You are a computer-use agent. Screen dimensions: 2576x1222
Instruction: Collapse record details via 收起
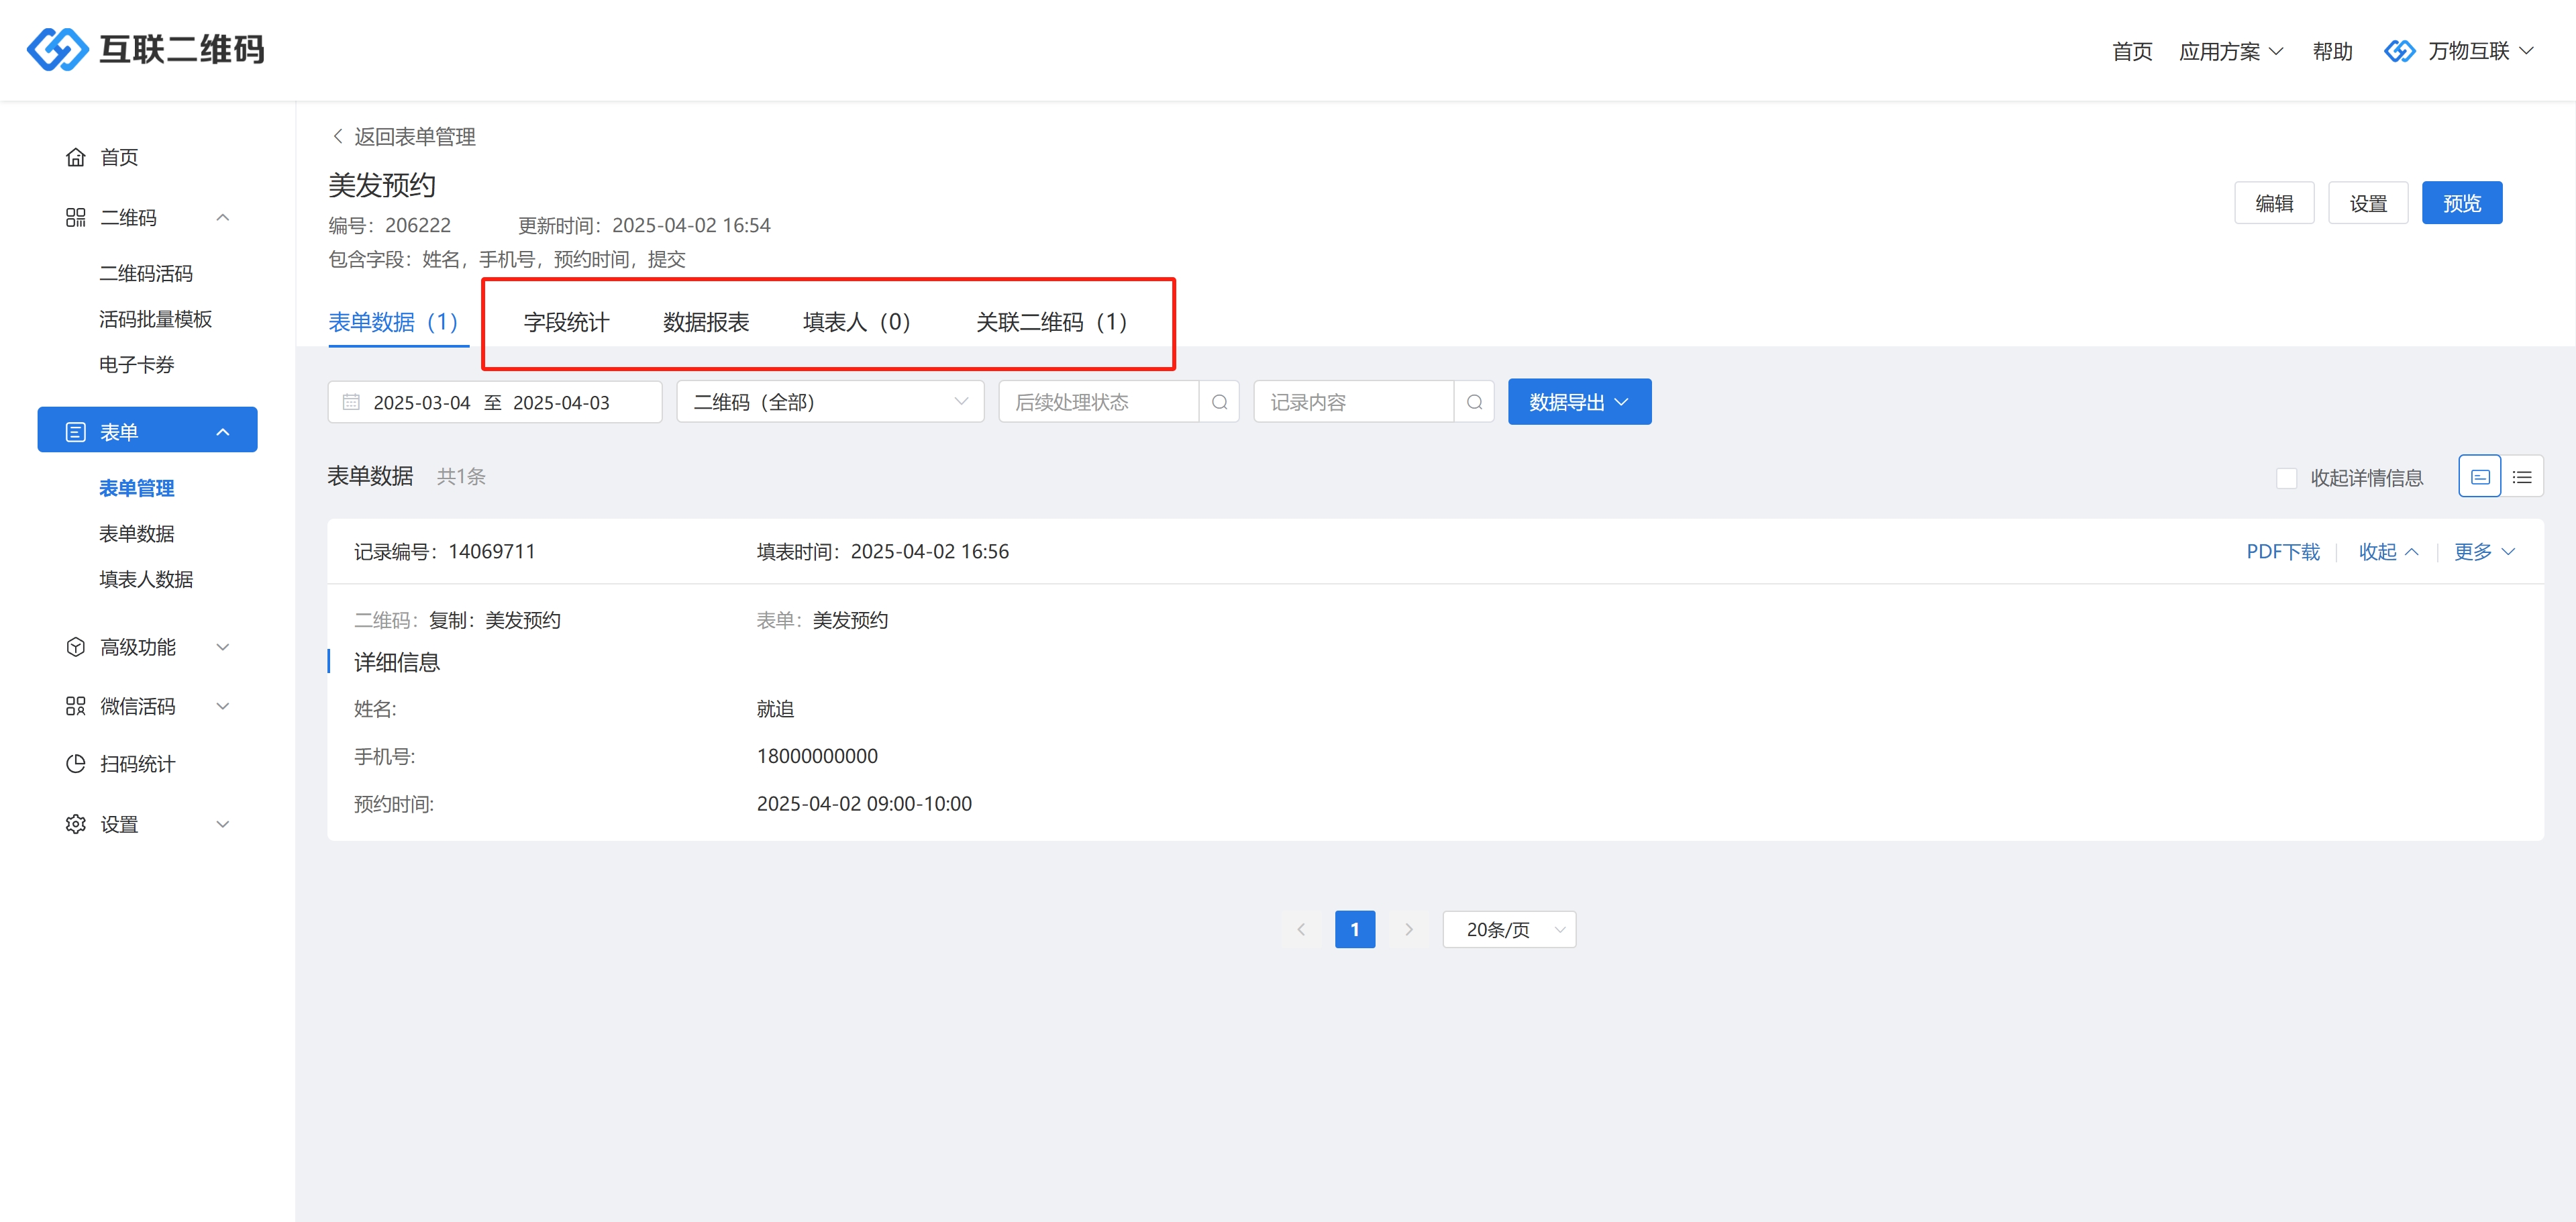2388,552
